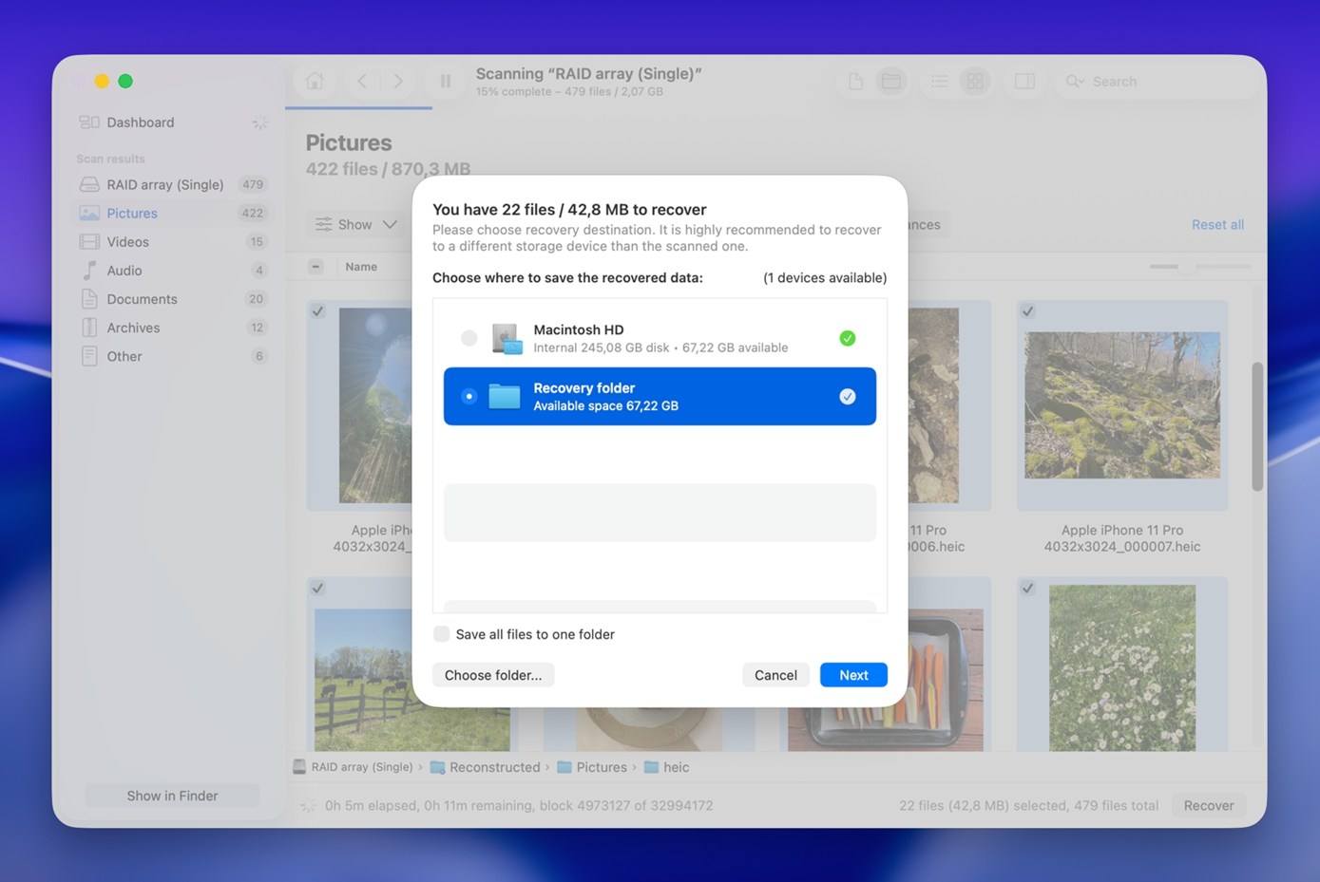1320x882 pixels.
Task: Go back using the left chevron
Action: tap(362, 82)
